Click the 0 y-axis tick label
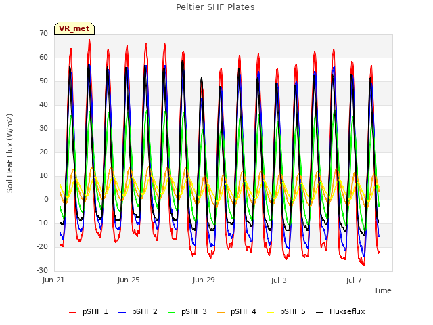Screen dimensions: 433x325 coord(46,199)
